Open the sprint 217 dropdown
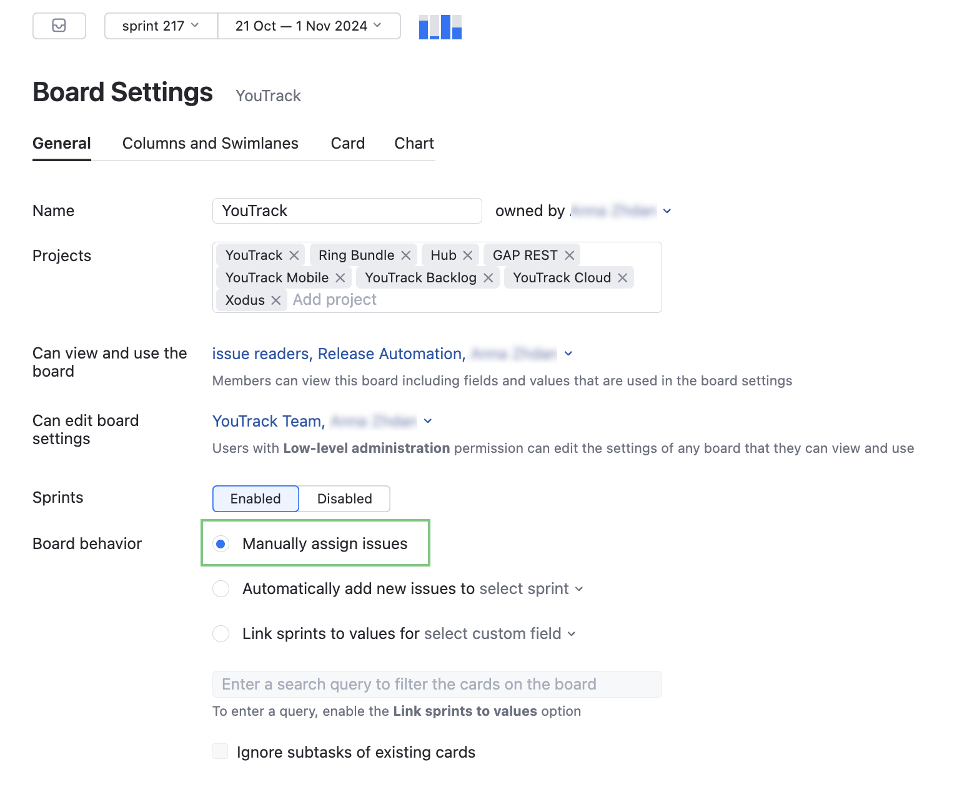Image resolution: width=972 pixels, height=792 pixels. (160, 26)
